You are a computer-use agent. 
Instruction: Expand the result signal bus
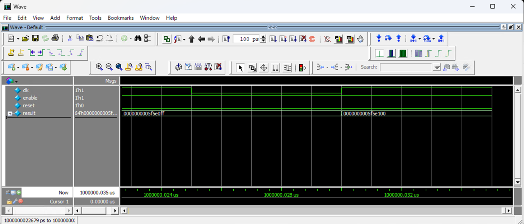[10, 113]
